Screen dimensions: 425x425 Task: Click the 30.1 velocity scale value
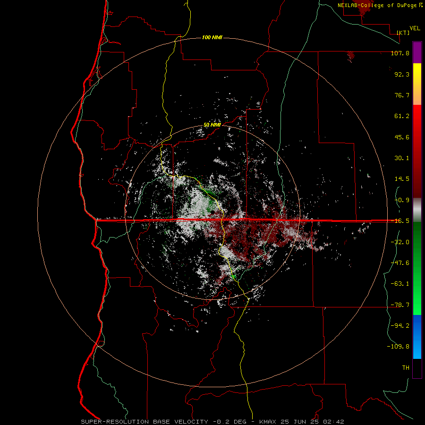coord(402,158)
